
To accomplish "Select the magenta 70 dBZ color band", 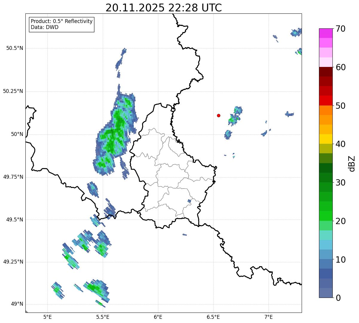I will click(x=326, y=33).
